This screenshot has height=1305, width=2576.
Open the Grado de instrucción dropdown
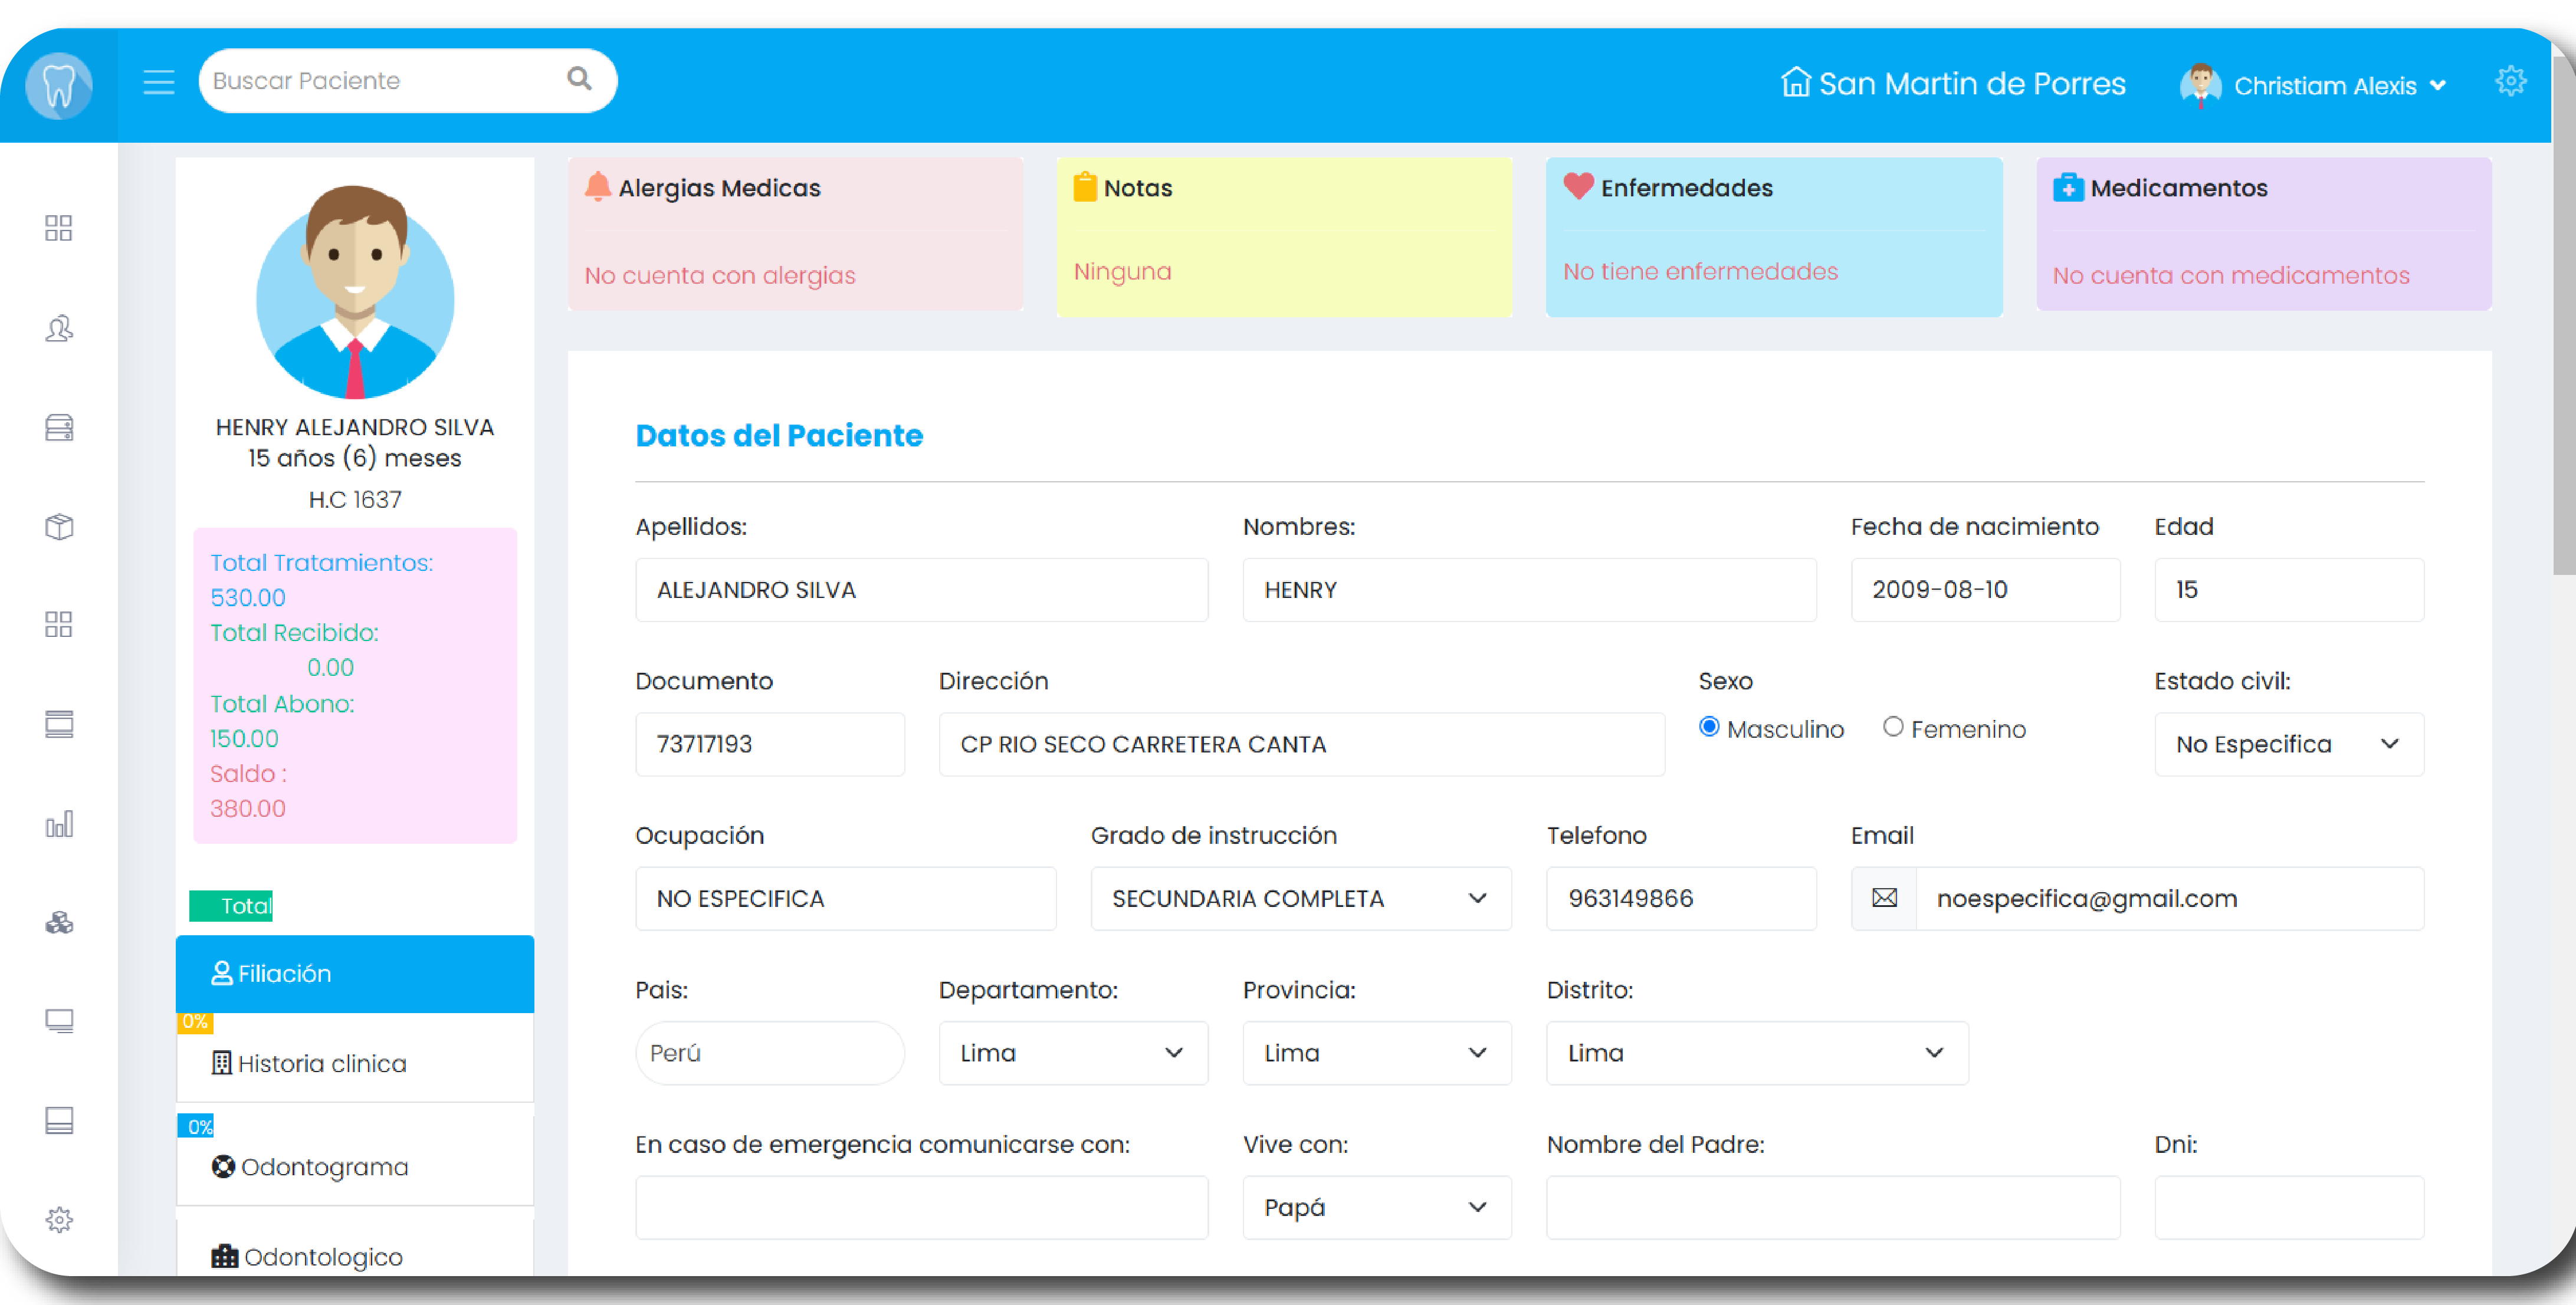1300,898
